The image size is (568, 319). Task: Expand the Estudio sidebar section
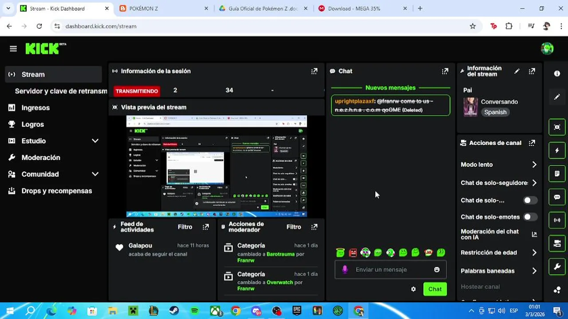point(95,141)
